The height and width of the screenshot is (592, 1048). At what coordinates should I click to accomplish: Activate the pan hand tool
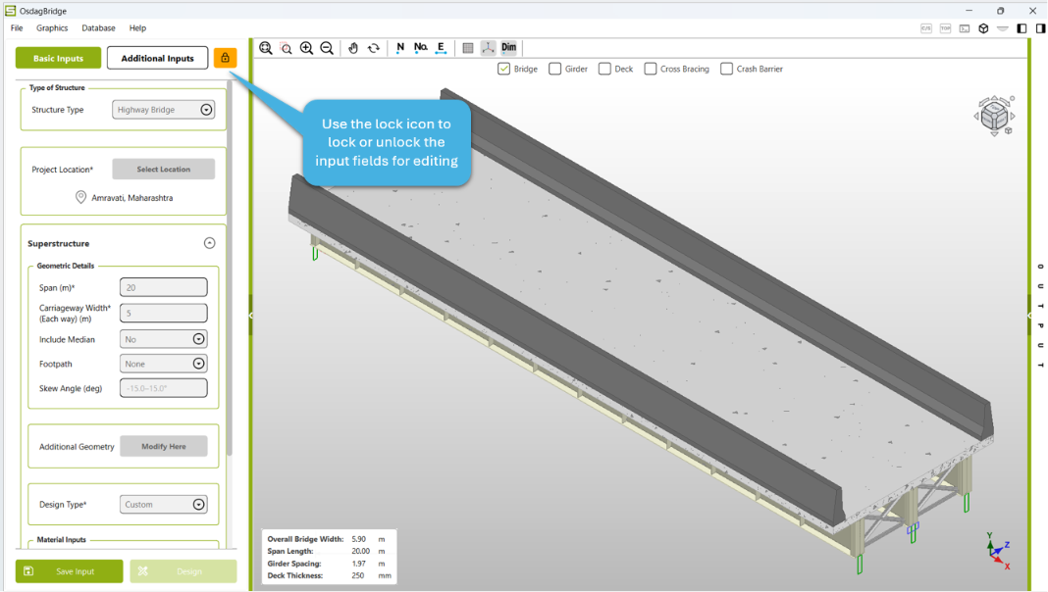click(353, 48)
